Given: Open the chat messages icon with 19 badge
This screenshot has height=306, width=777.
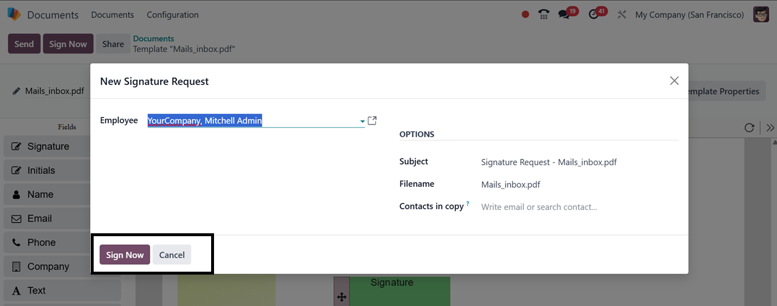Looking at the screenshot, I should click(x=564, y=15).
